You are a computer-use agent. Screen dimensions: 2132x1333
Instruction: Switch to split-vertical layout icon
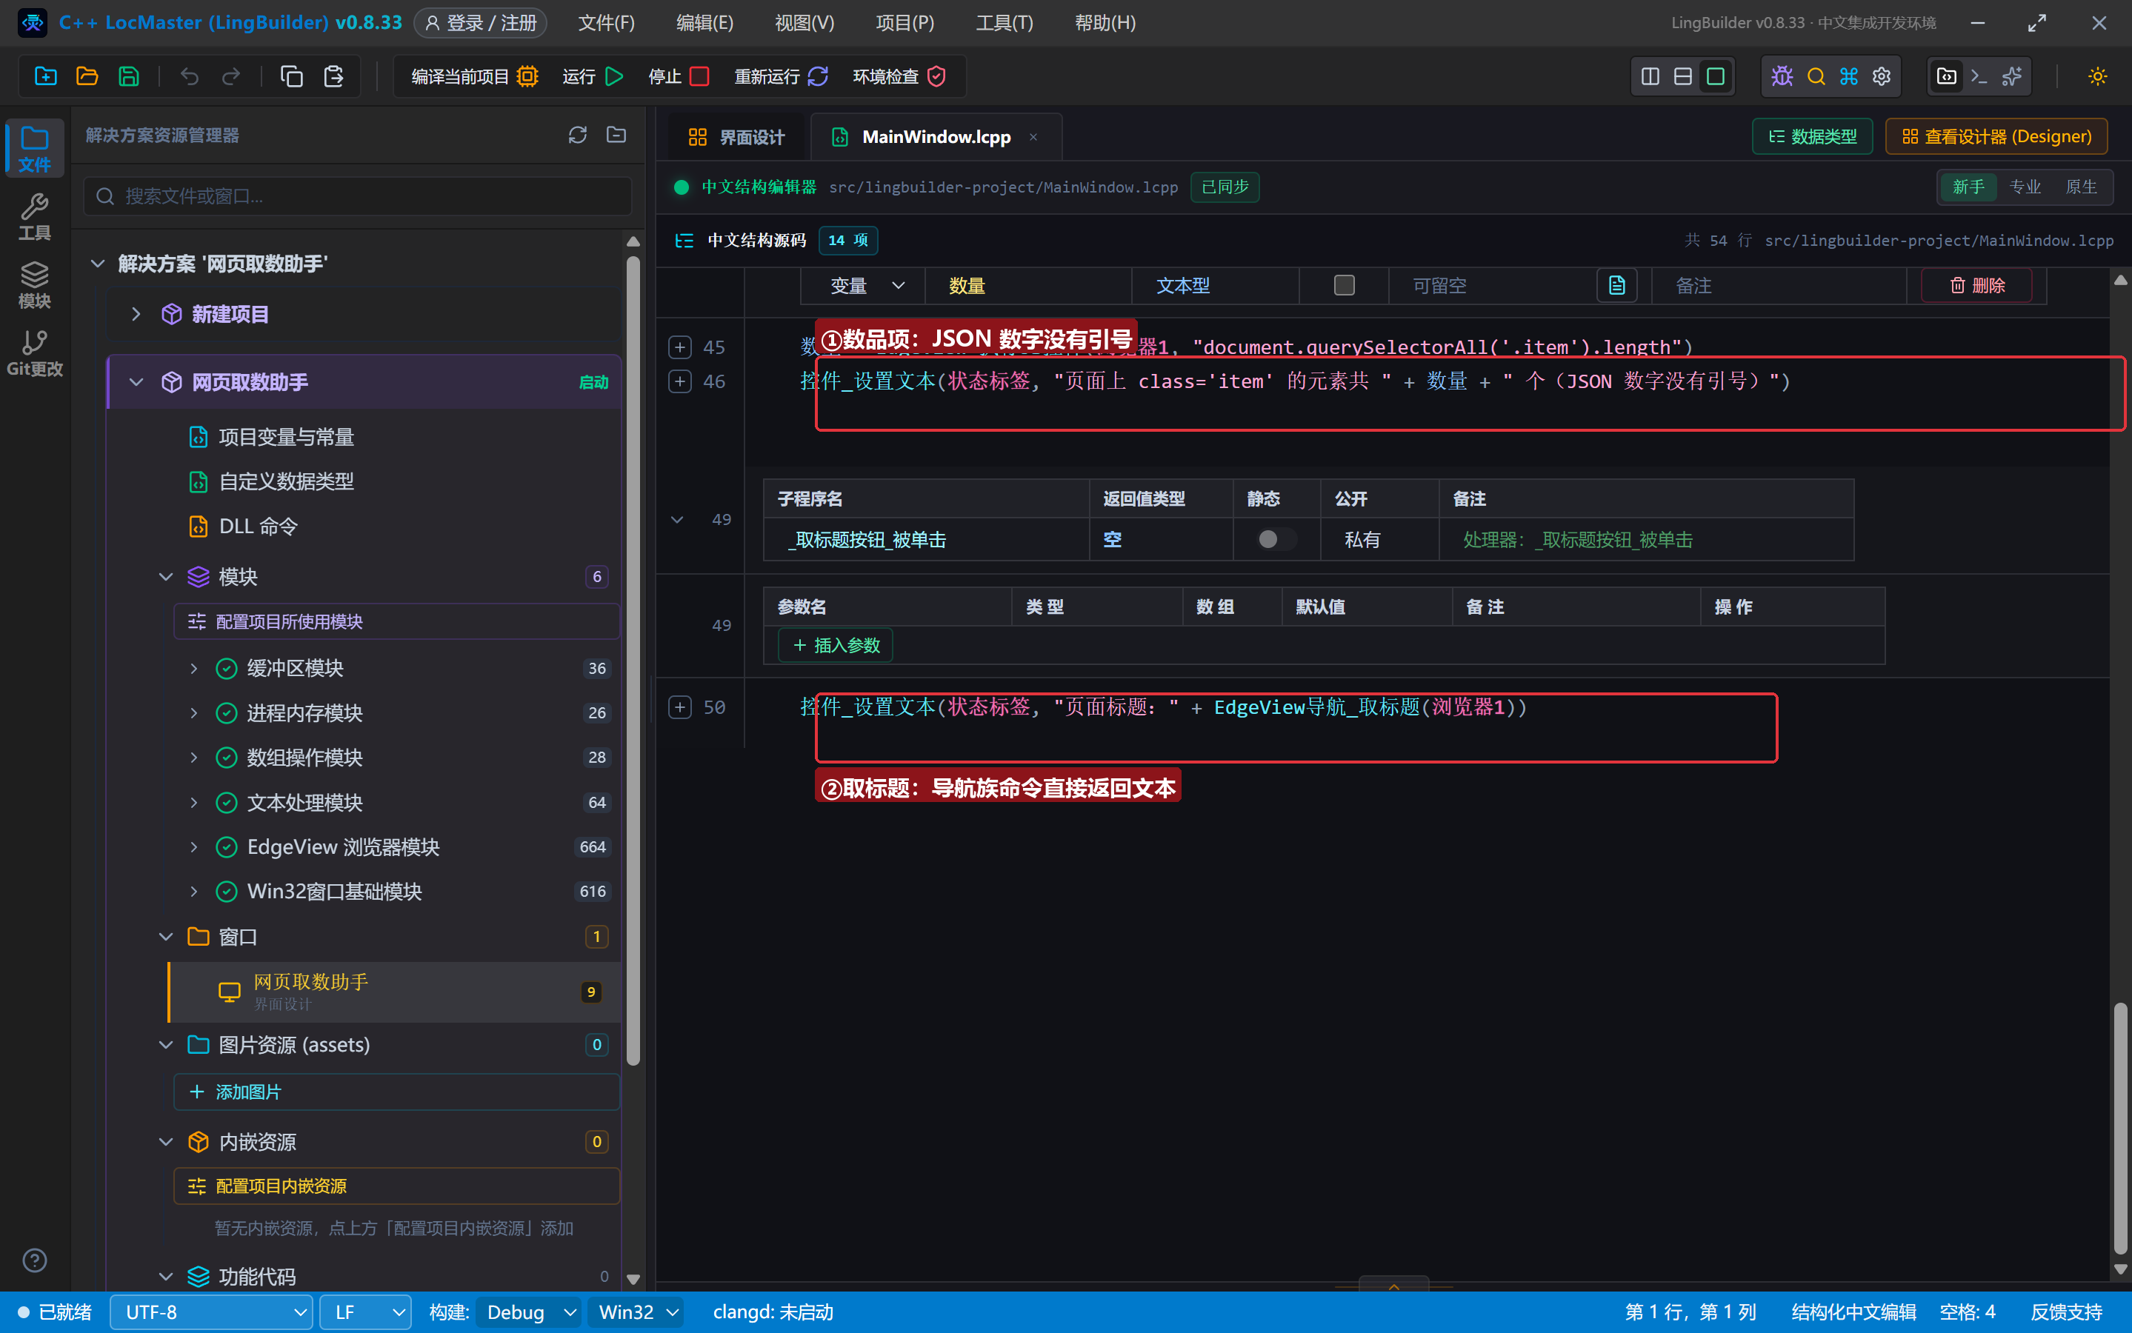(1650, 77)
